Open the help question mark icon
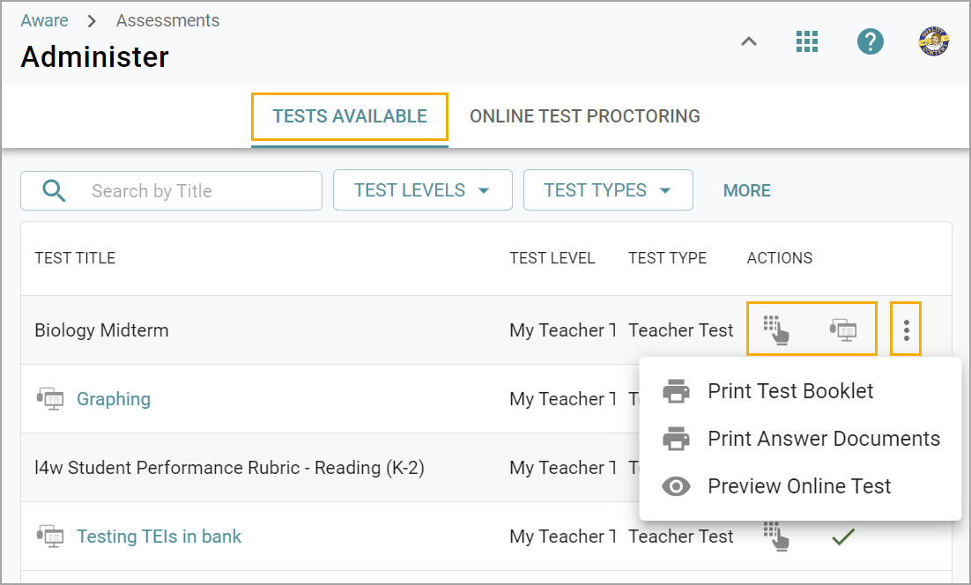 click(870, 41)
